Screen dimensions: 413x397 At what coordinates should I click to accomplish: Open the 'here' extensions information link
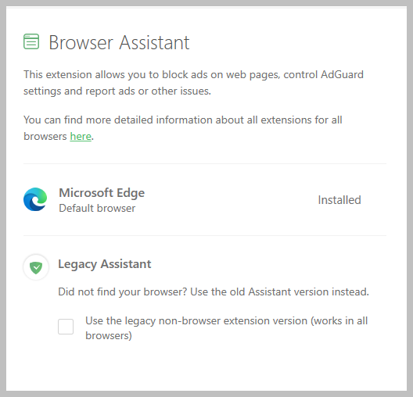coord(81,136)
